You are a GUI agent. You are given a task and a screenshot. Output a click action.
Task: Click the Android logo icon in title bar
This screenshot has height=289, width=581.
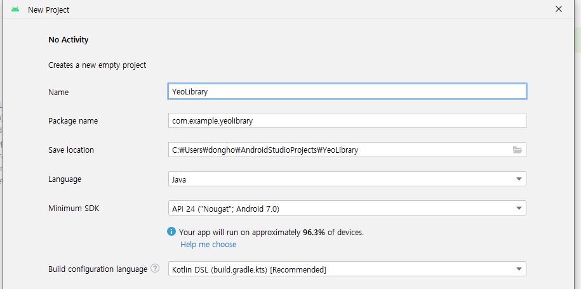[15, 10]
